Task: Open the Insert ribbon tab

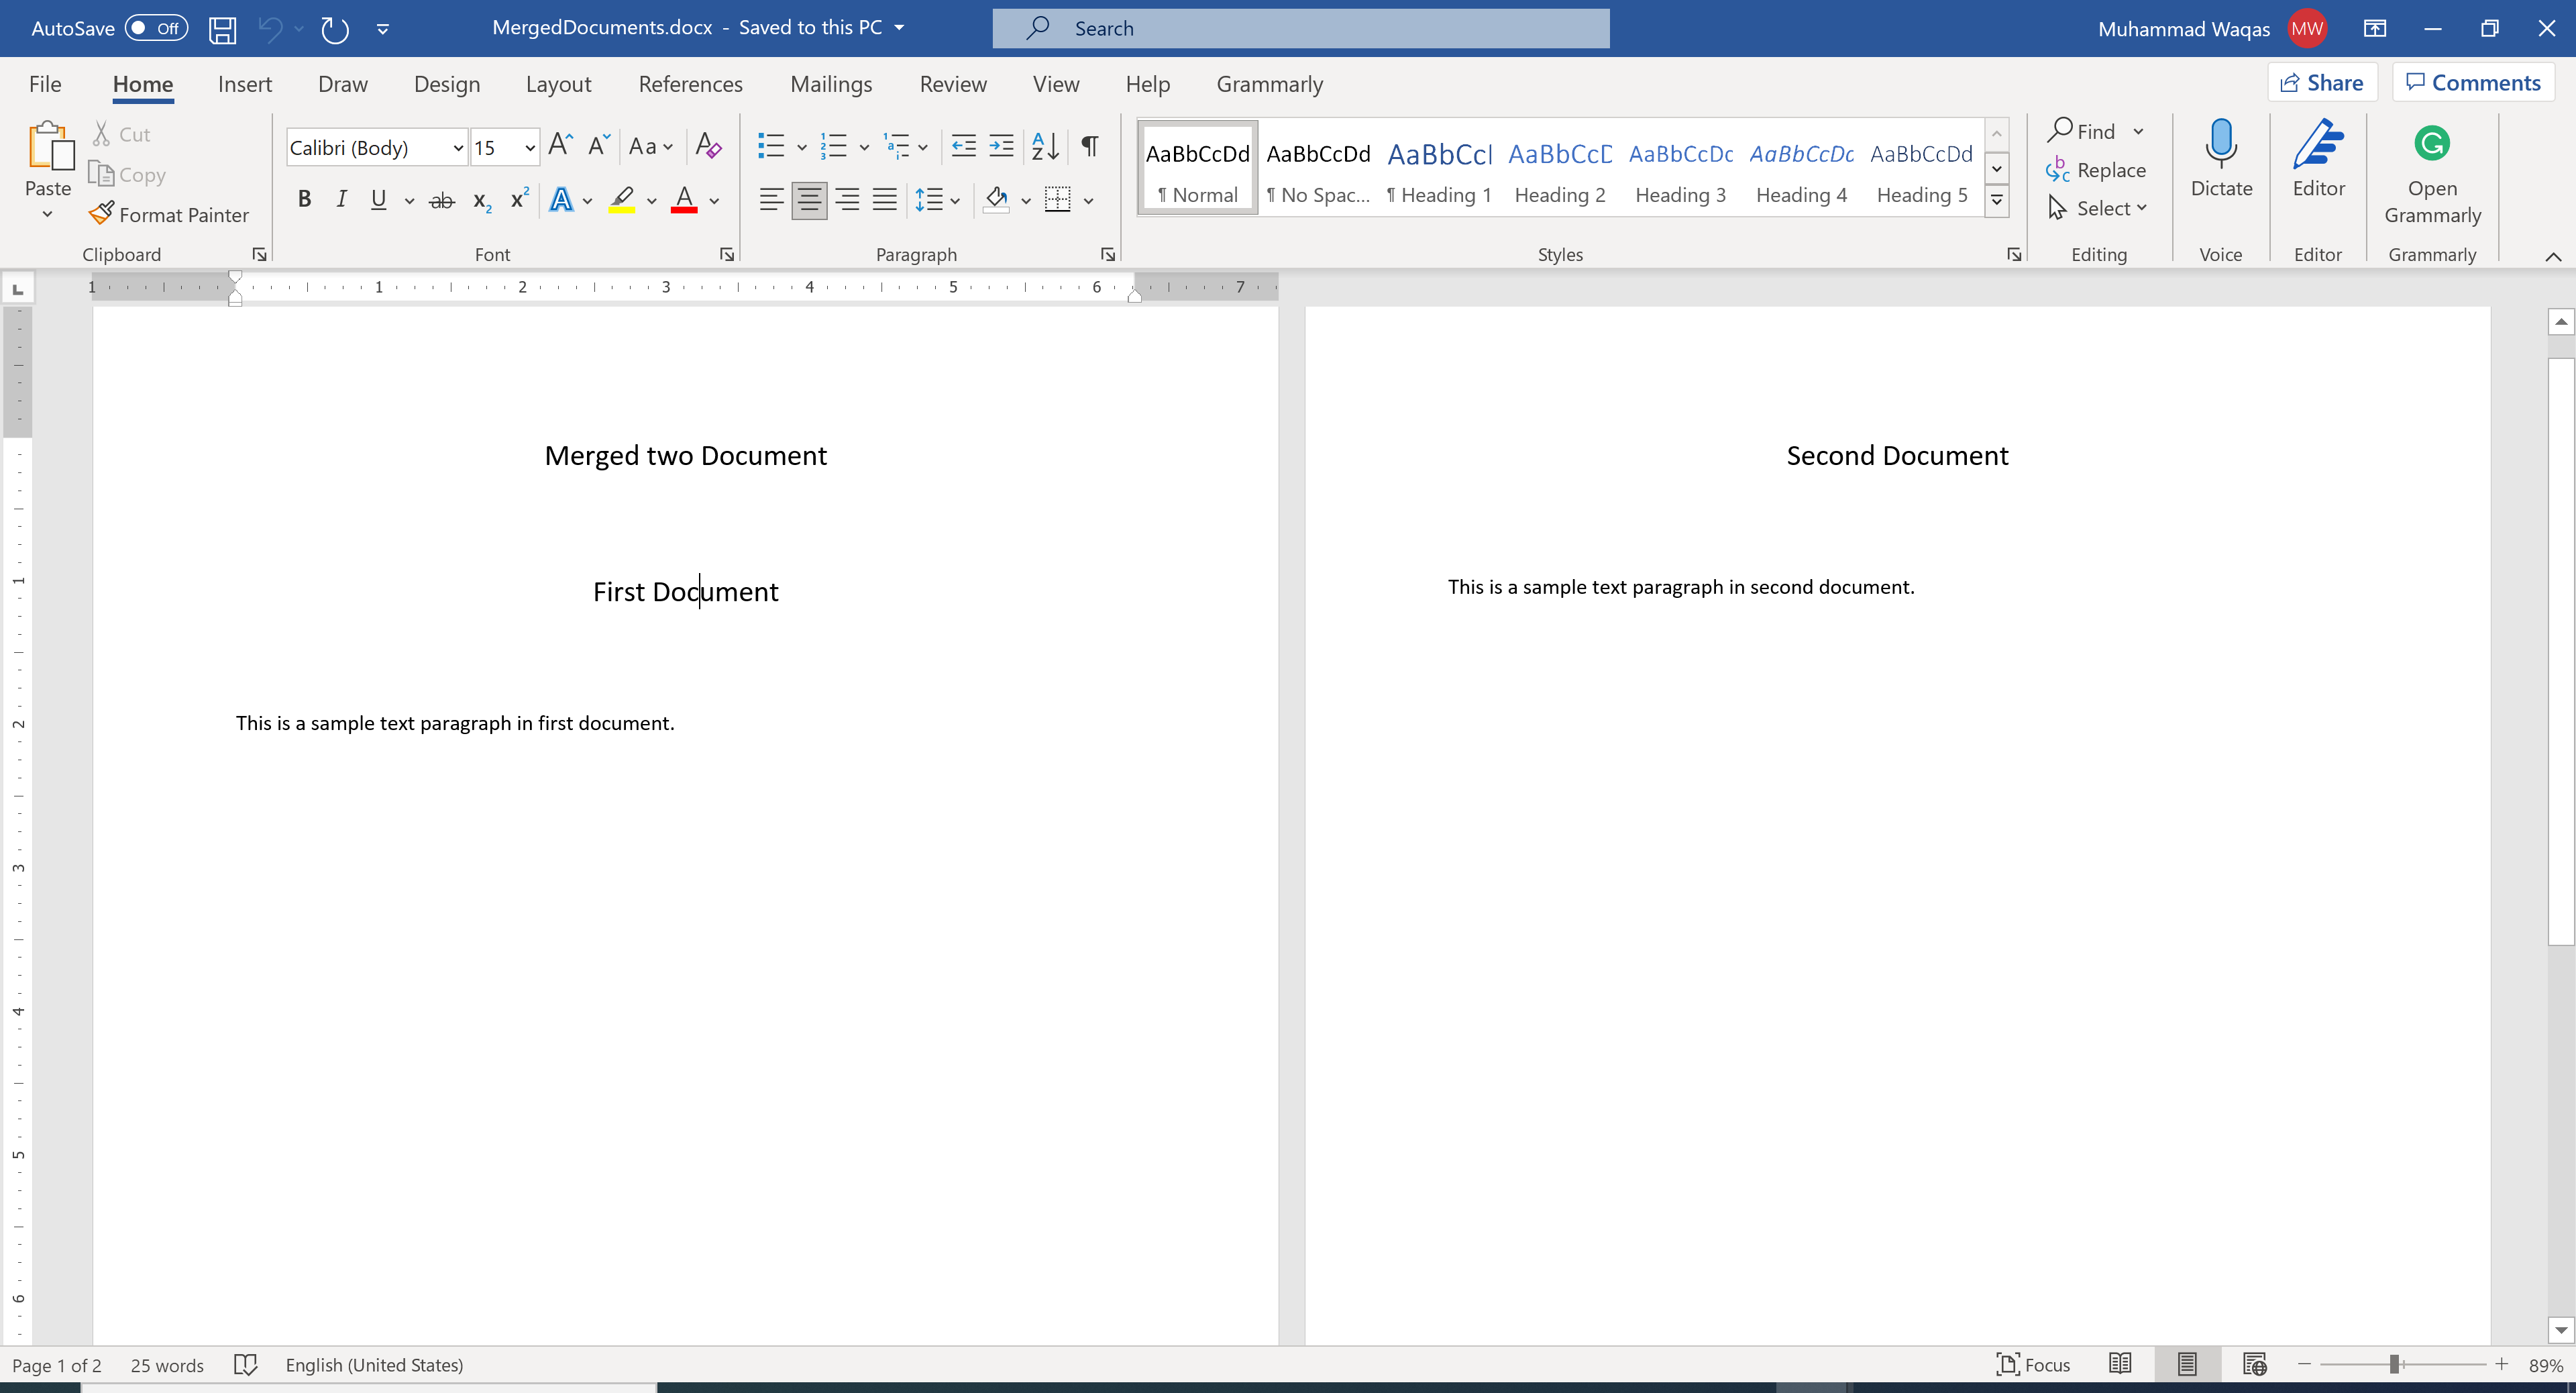Action: pyautogui.click(x=244, y=84)
